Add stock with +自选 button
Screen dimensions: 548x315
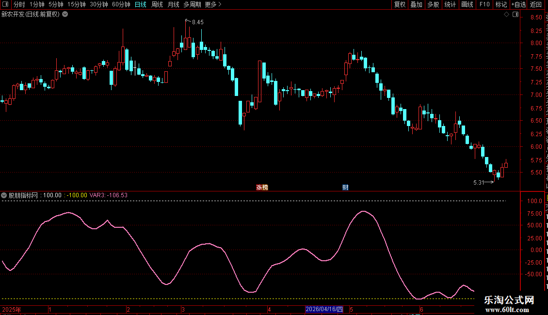point(518,4)
